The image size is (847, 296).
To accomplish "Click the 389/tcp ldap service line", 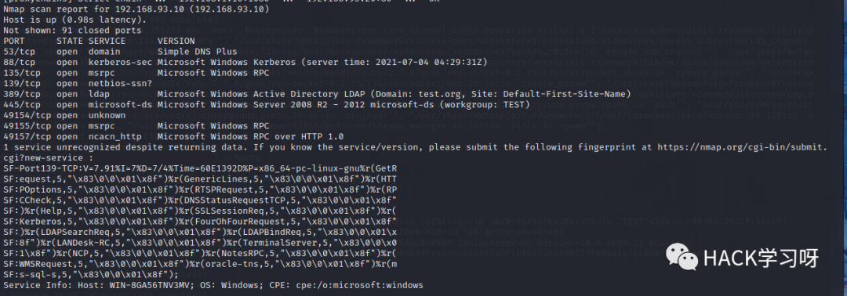I will point(317,94).
